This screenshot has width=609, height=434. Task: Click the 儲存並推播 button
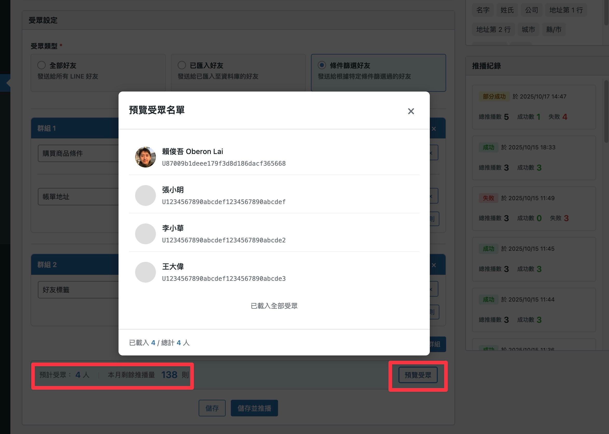(254, 408)
